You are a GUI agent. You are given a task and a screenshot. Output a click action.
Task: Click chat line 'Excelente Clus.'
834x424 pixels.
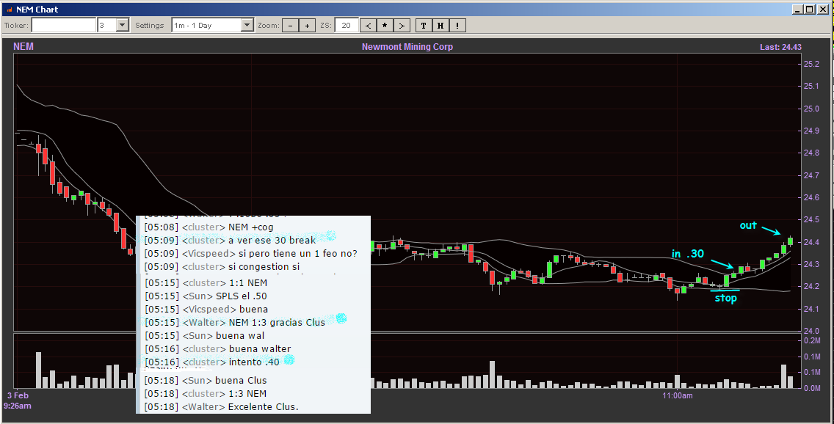click(264, 407)
